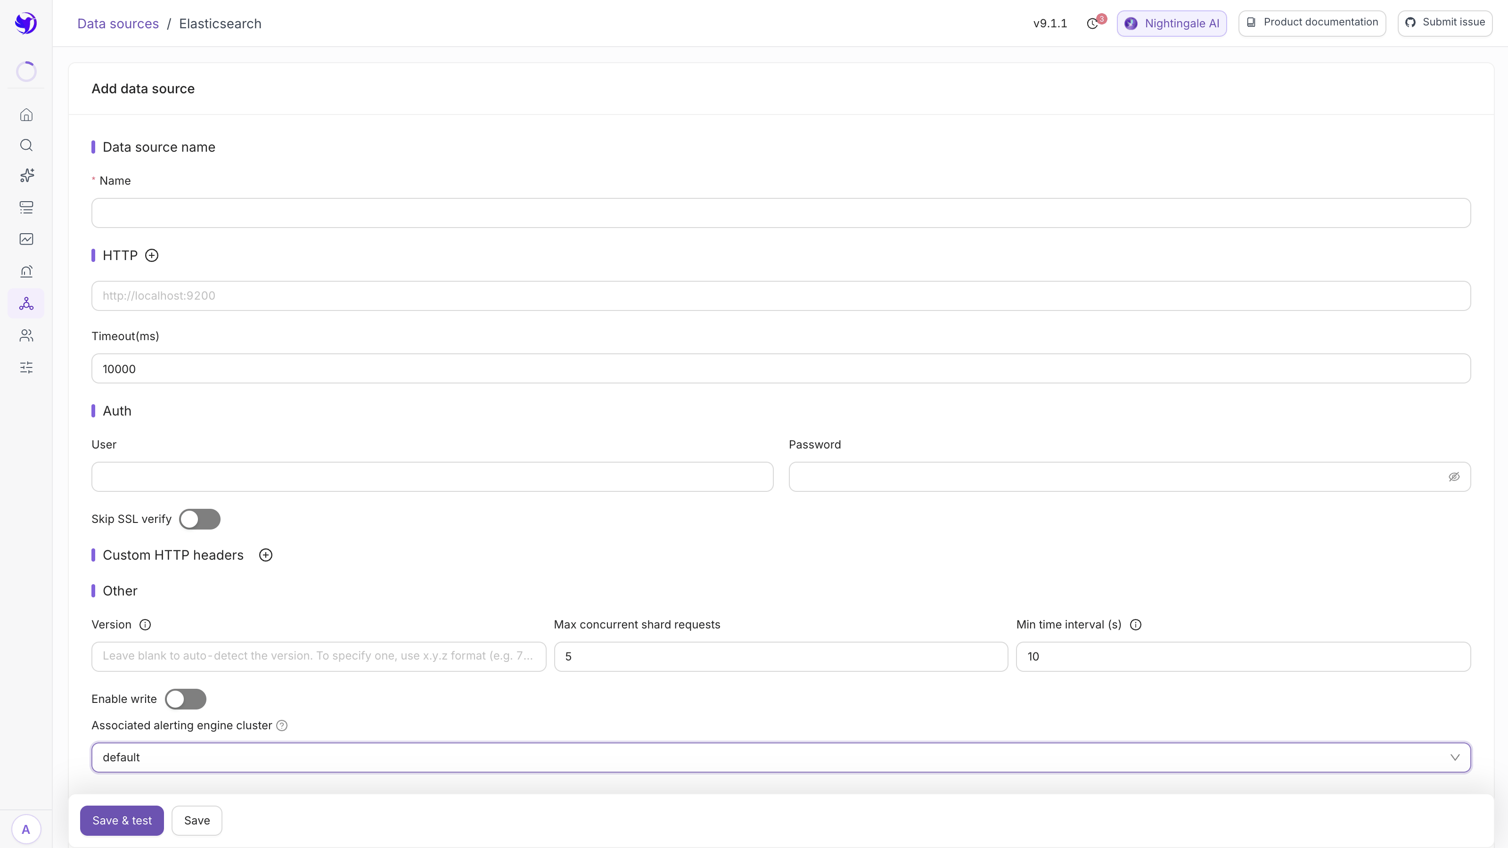The height and width of the screenshot is (848, 1508).
Task: Focus the User input field
Action: tap(432, 477)
